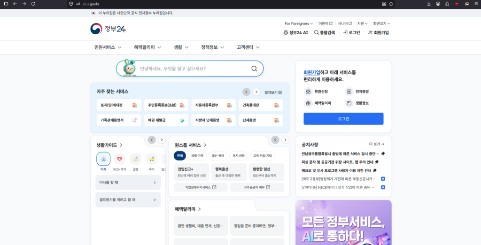Select the 생활·가족 tab
Screen dimensions: 481x245
(197, 156)
